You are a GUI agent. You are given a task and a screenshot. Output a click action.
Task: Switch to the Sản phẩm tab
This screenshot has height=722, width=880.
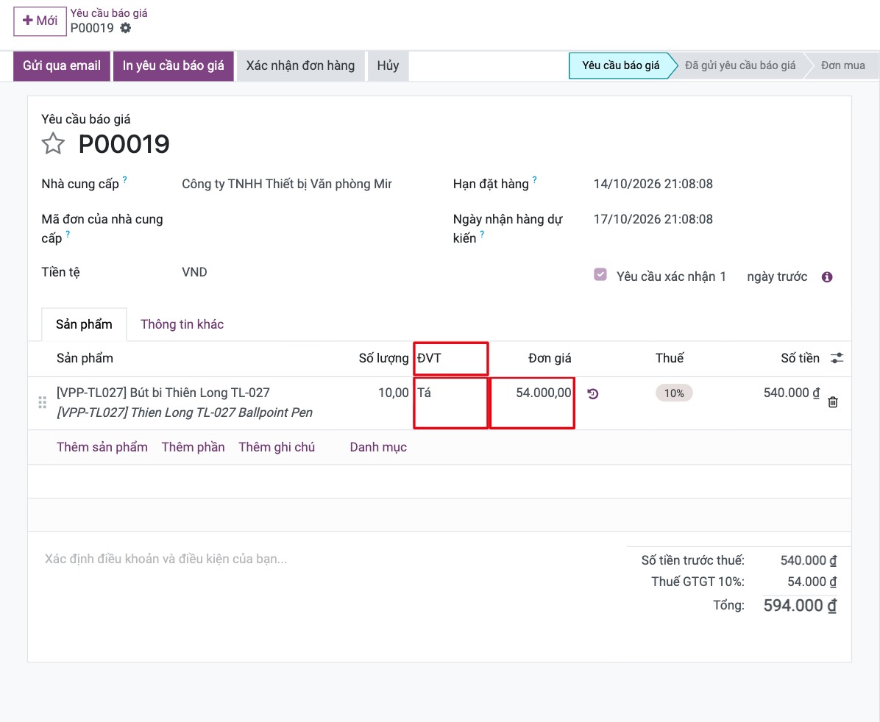click(84, 324)
